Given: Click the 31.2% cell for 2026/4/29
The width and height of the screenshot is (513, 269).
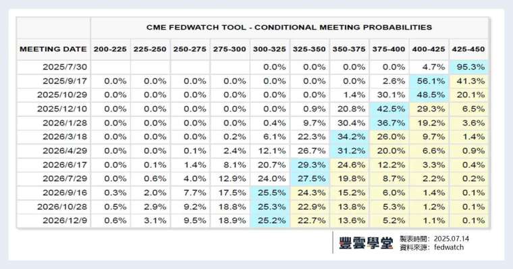Looking at the screenshot, I should (x=350, y=151).
